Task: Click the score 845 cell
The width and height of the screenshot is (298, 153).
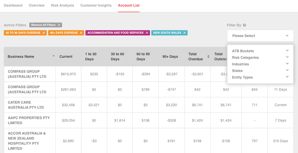Action: (255, 90)
